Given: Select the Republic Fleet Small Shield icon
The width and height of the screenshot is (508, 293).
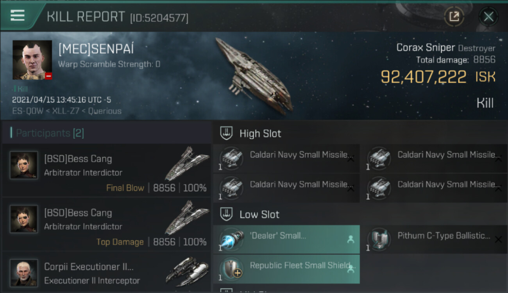Looking at the screenshot, I should pyautogui.click(x=231, y=269).
